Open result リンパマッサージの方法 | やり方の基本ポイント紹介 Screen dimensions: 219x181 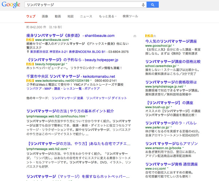tap(70, 111)
